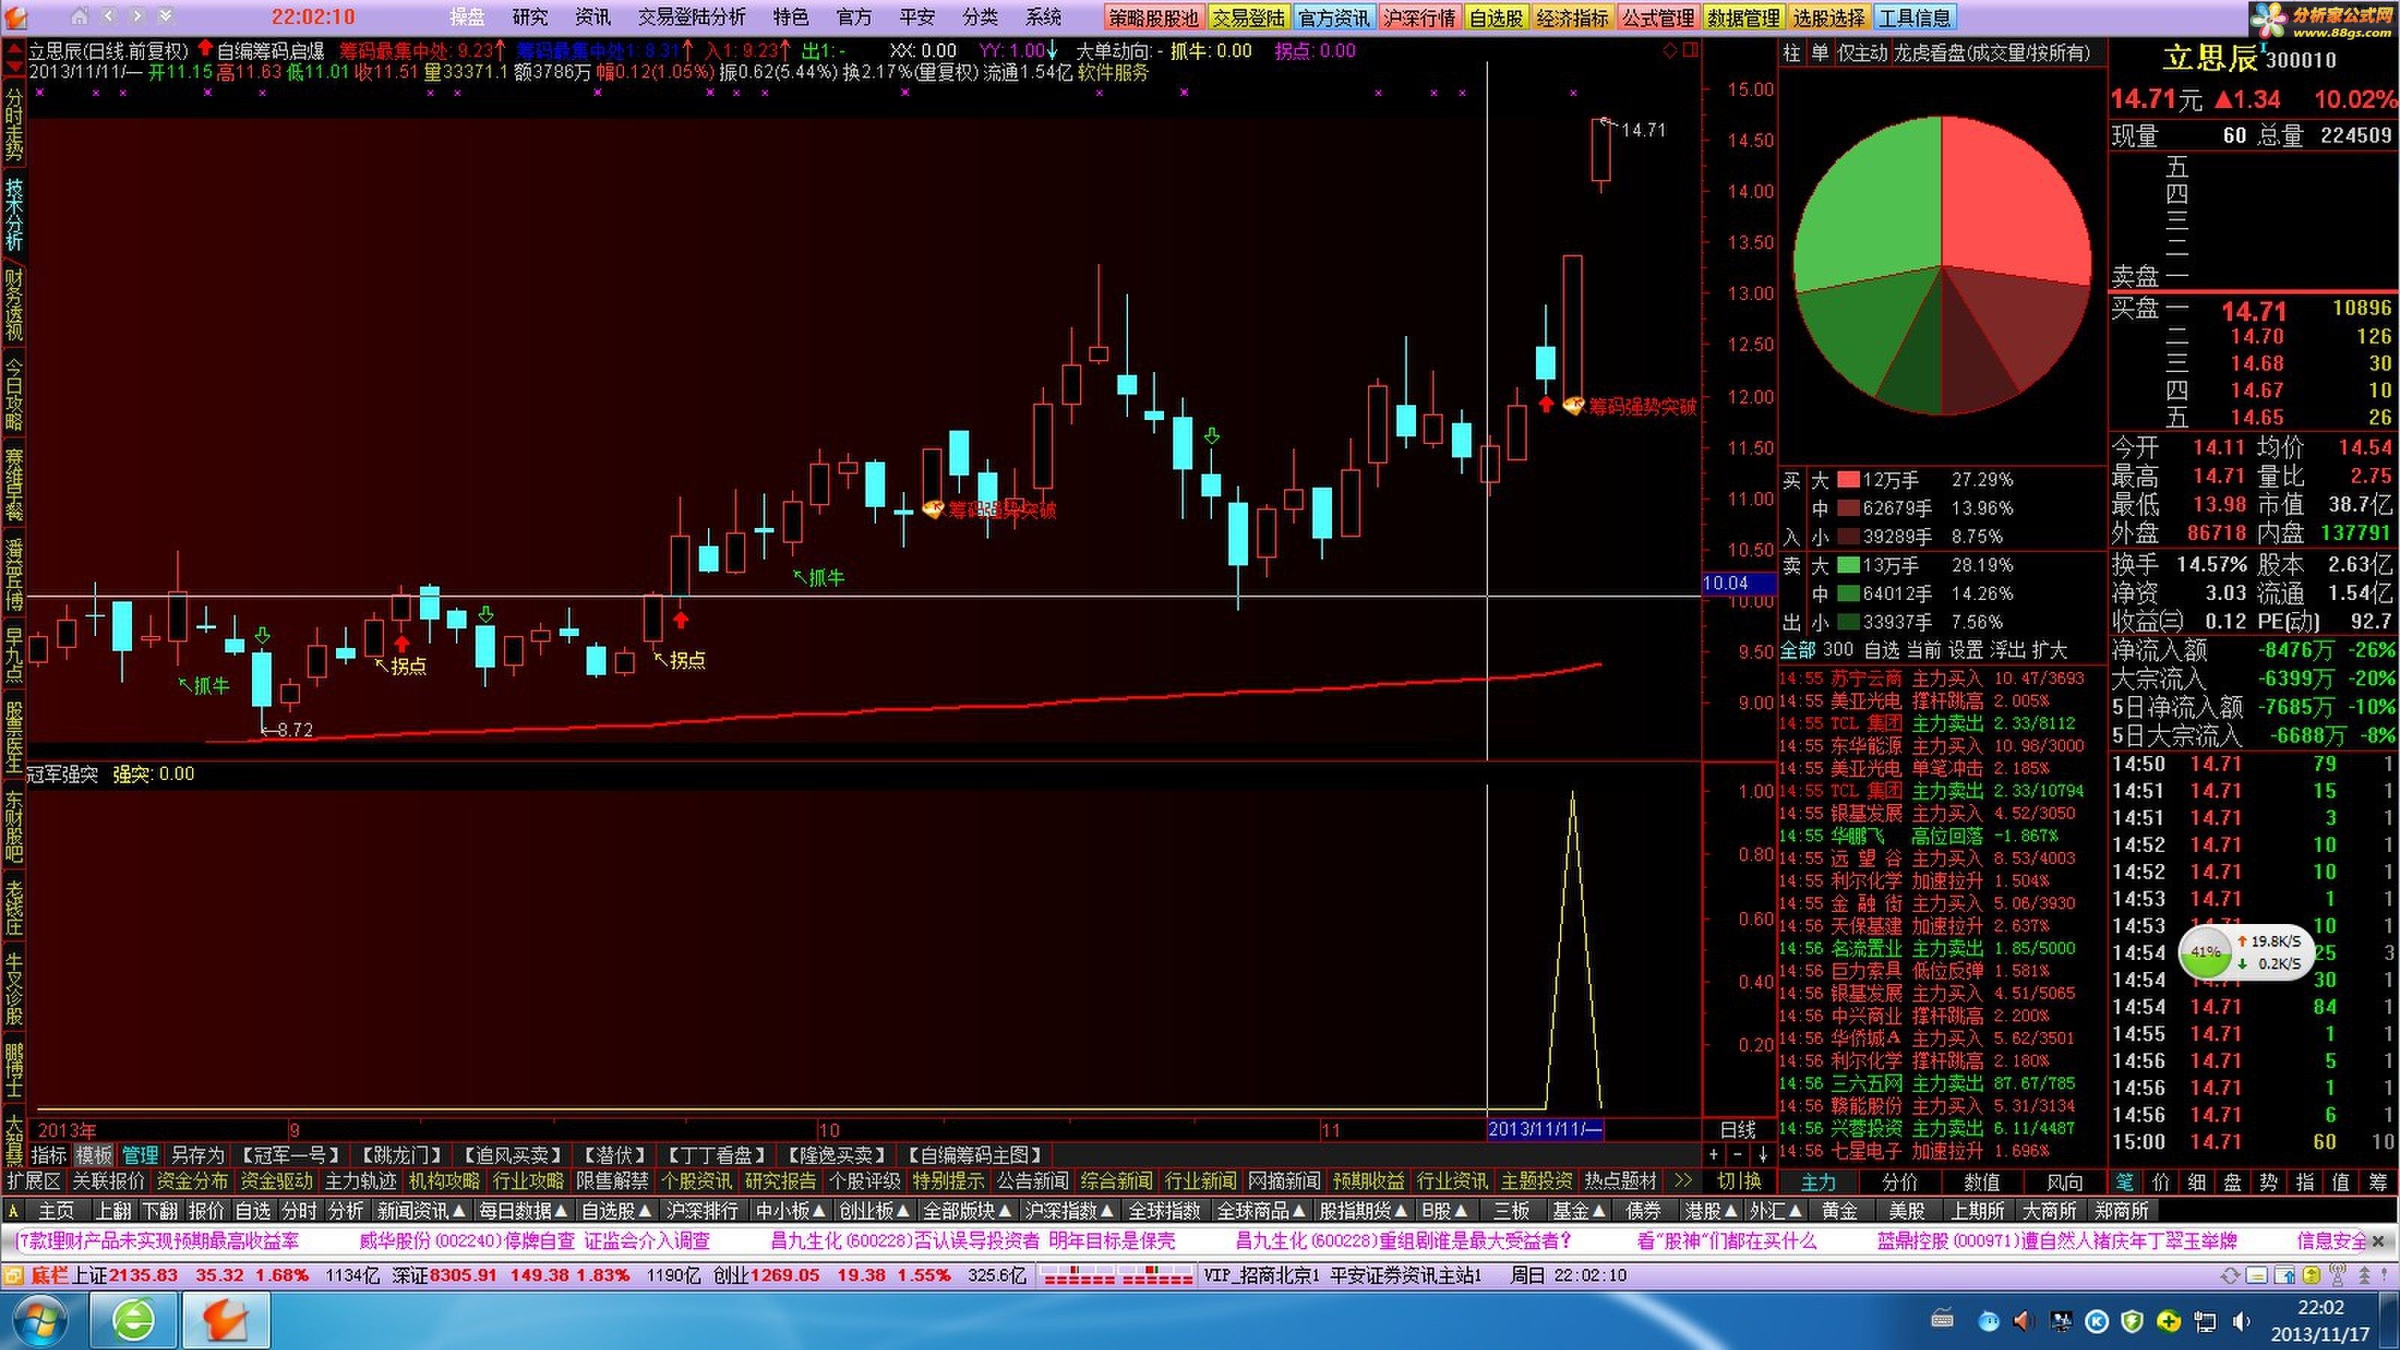Toggle the 单 option in 龙虎看盘 header
The height and width of the screenshot is (1350, 2400).
[x=1819, y=52]
